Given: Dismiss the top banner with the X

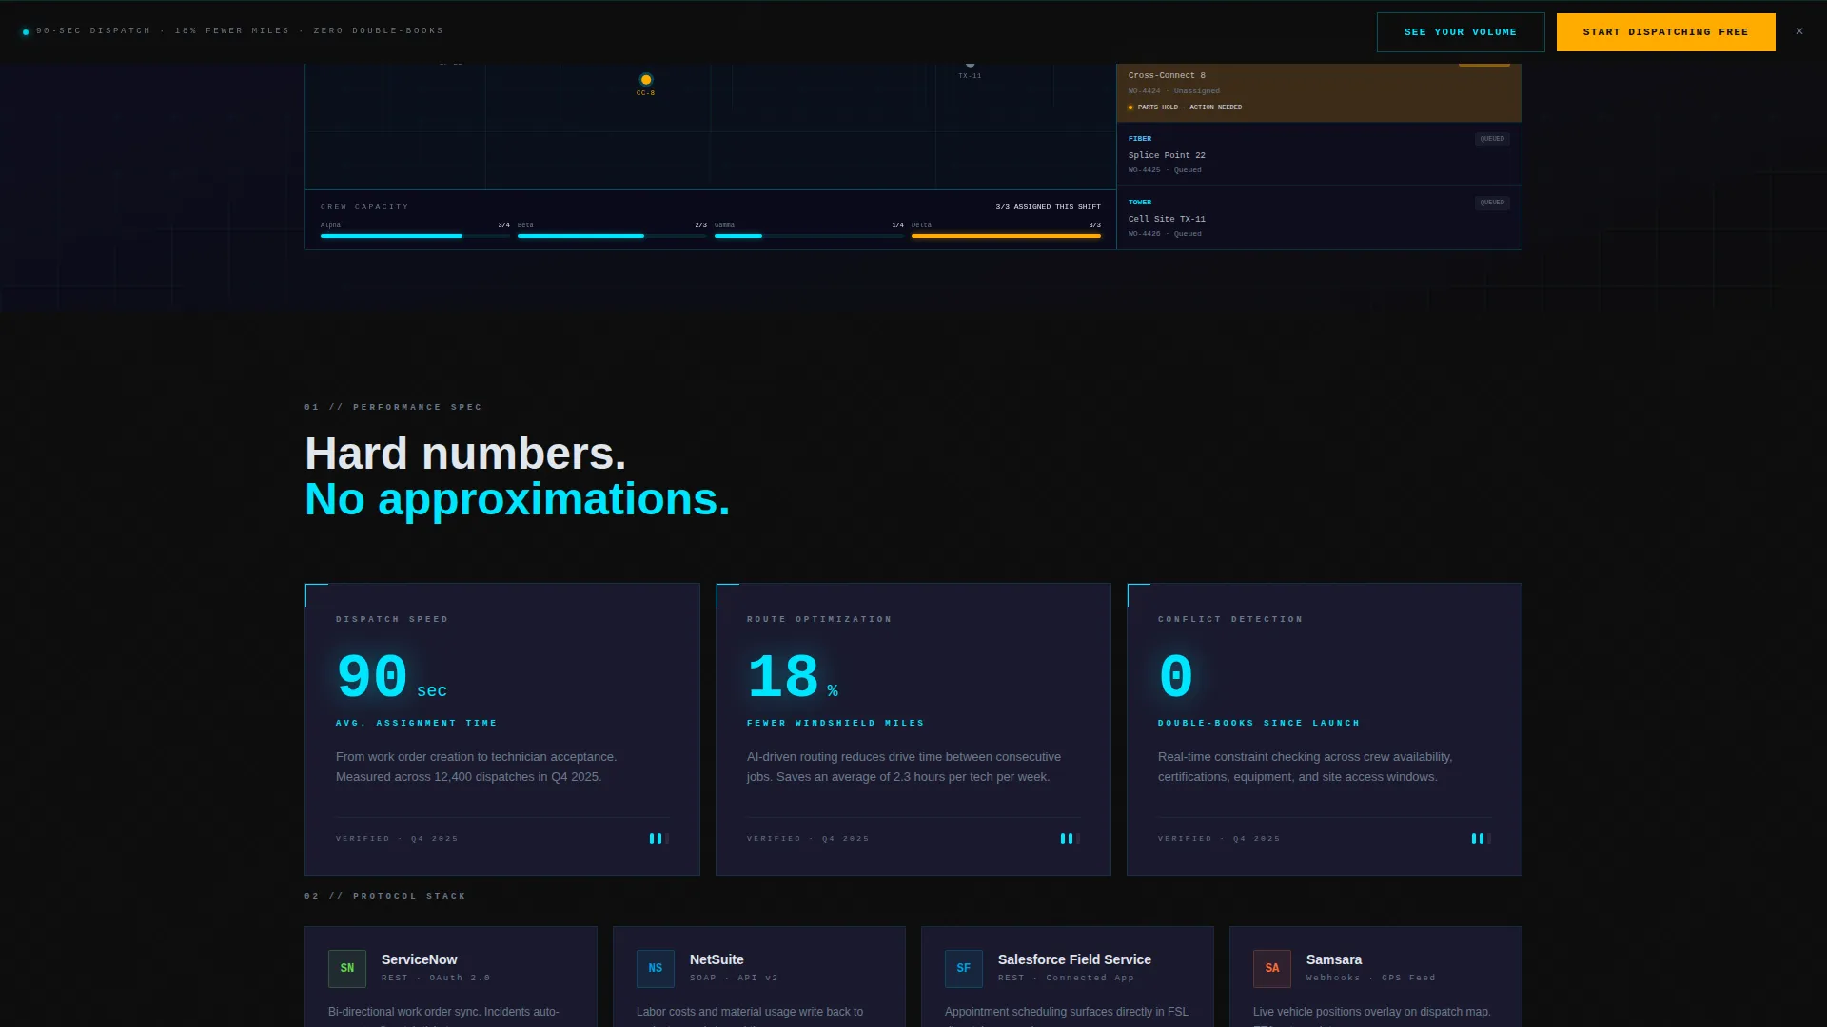Looking at the screenshot, I should click(x=1799, y=31).
